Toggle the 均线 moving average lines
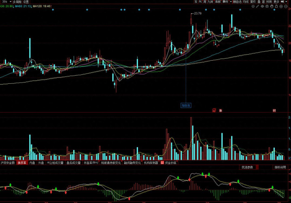The height and width of the screenshot is (203, 291). (x=246, y=2)
